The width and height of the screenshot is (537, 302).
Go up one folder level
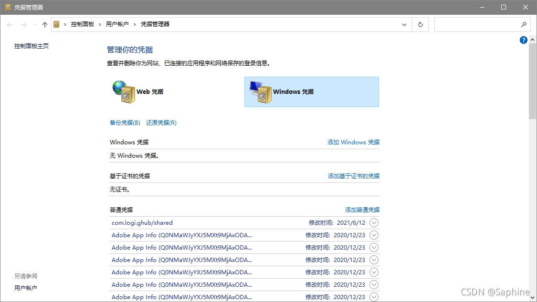[45, 25]
